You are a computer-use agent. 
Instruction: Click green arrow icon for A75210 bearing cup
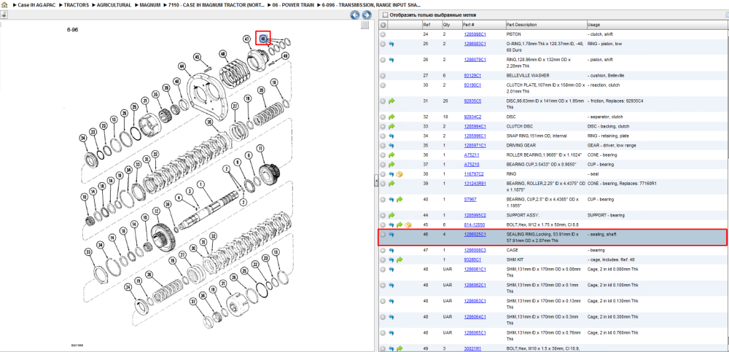click(x=391, y=165)
